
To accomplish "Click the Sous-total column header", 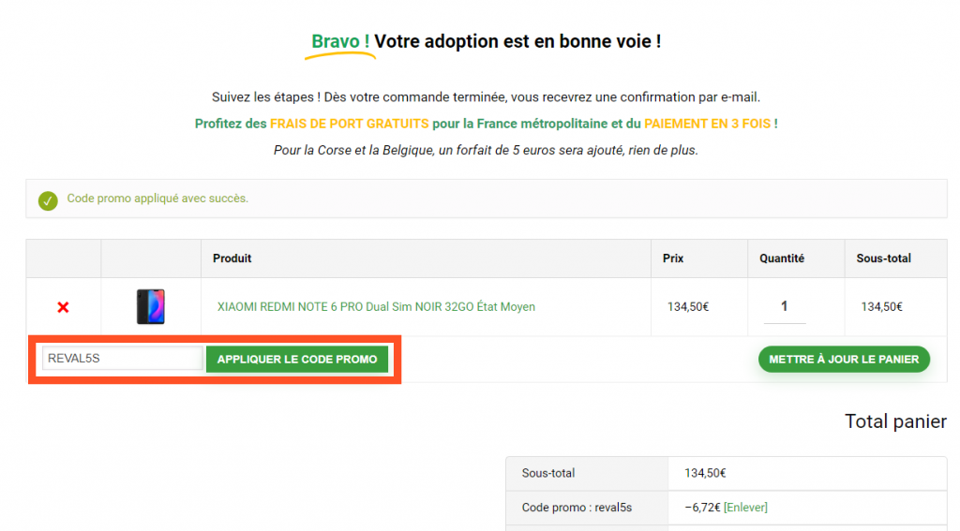I will 883,258.
